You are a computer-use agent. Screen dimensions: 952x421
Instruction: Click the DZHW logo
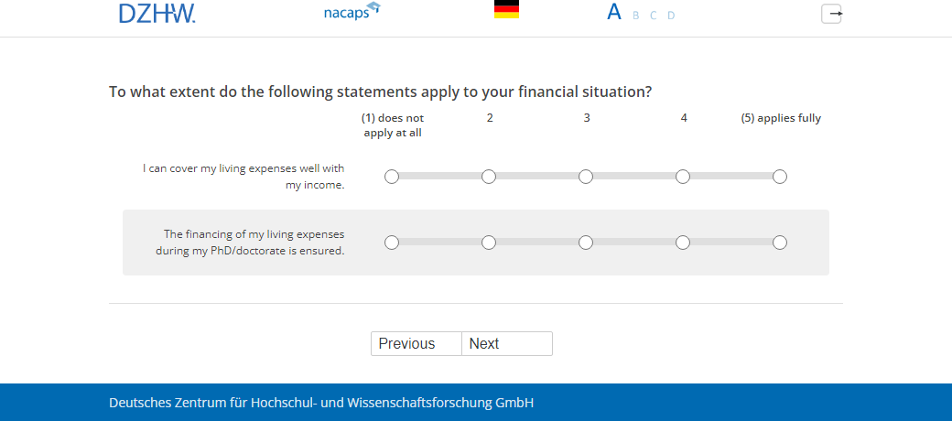pyautogui.click(x=157, y=13)
